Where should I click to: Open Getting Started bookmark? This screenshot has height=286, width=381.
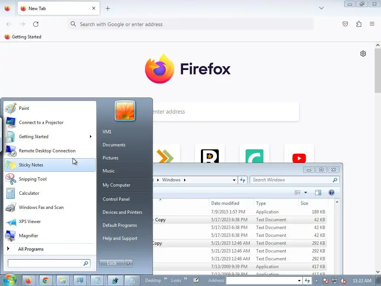pyautogui.click(x=23, y=37)
